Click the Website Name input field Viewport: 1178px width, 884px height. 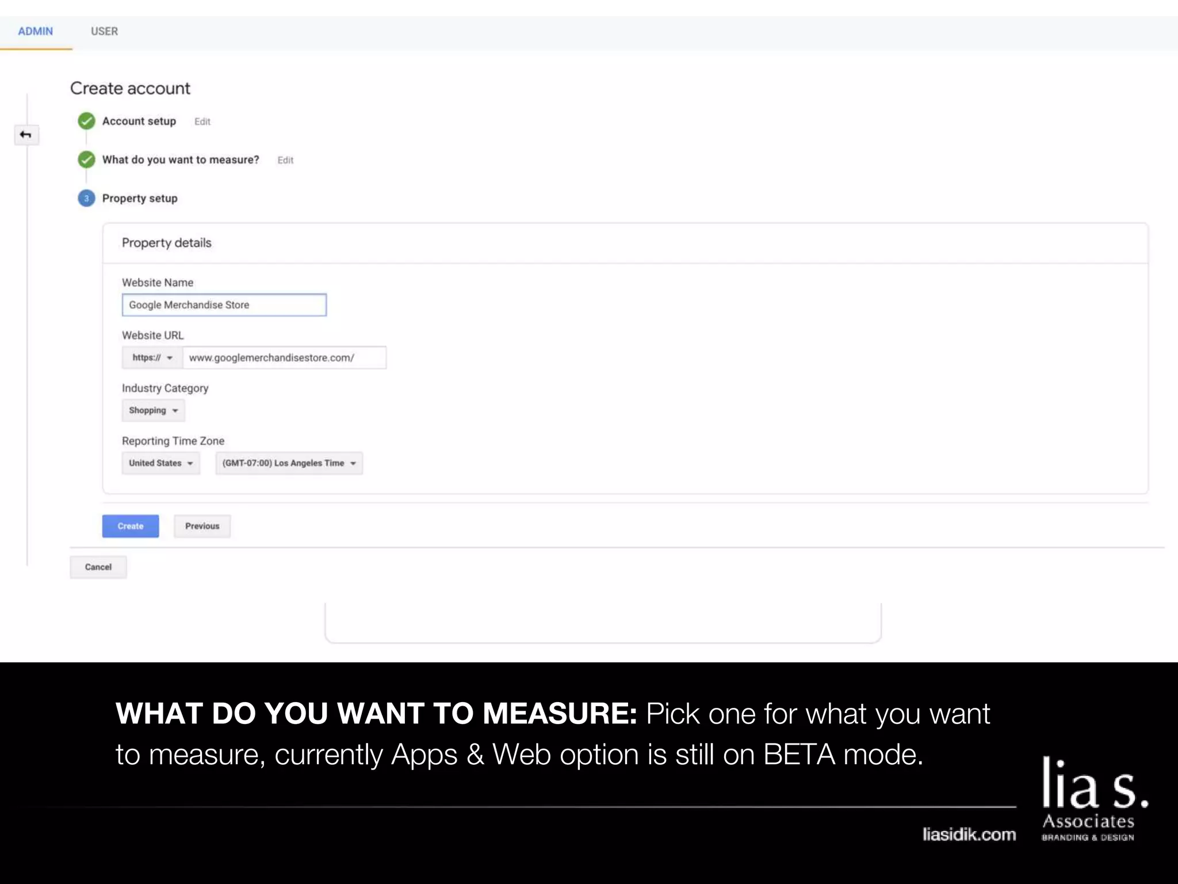click(x=224, y=305)
